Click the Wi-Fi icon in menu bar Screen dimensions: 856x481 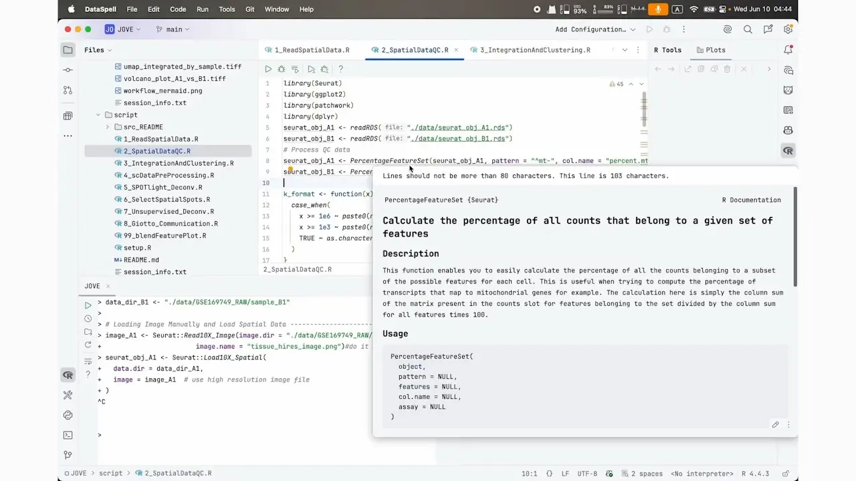(693, 9)
